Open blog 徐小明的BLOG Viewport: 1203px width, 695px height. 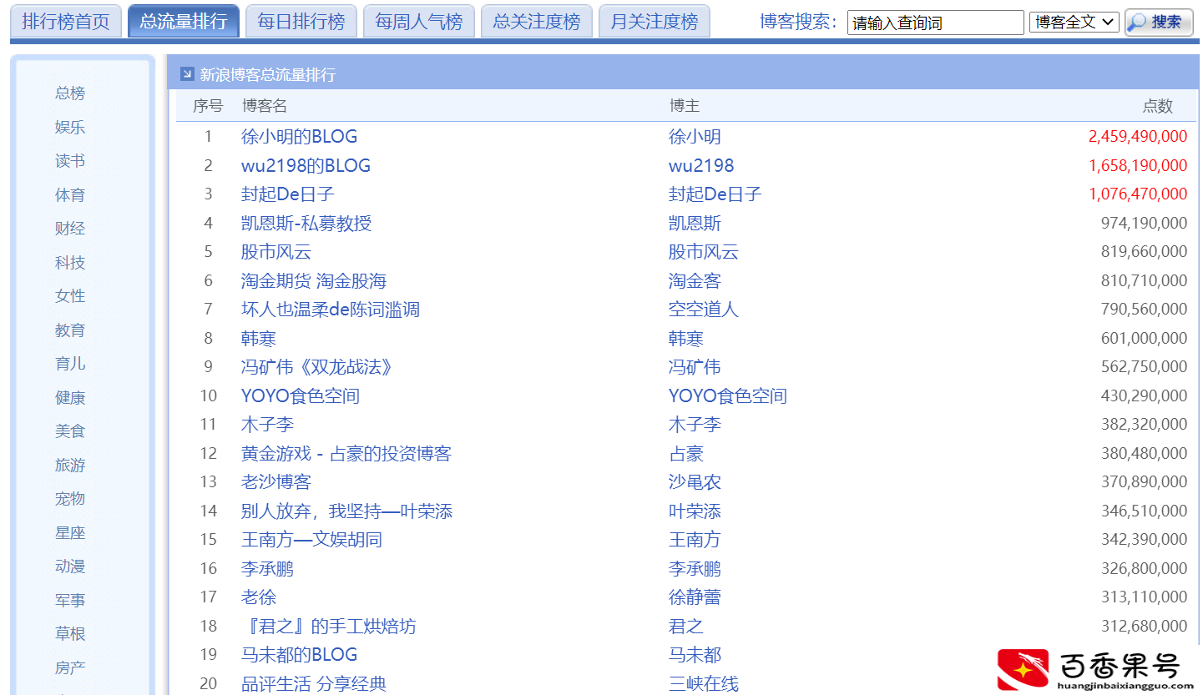click(x=300, y=137)
